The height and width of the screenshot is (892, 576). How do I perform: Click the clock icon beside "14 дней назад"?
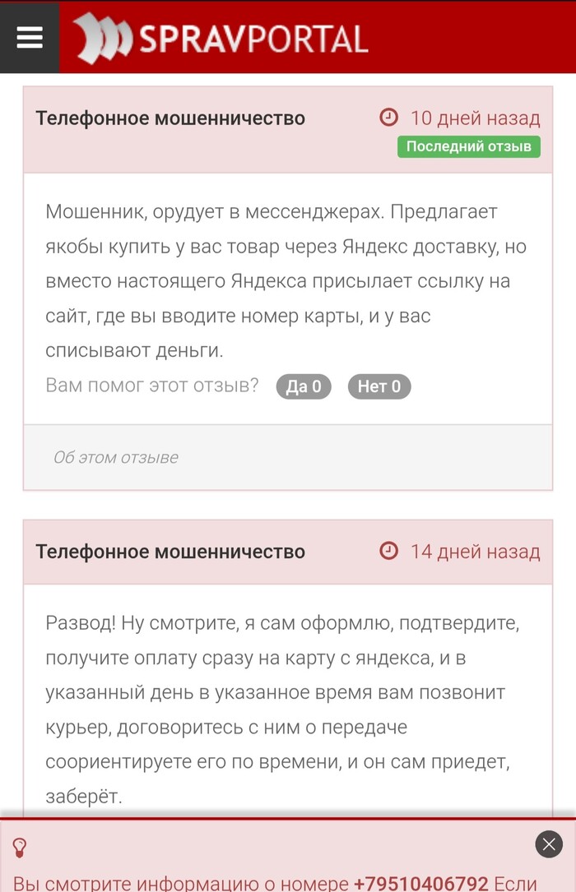[x=388, y=552]
